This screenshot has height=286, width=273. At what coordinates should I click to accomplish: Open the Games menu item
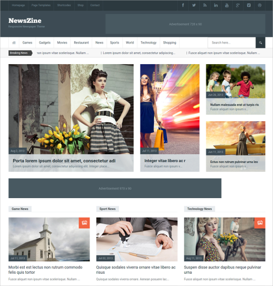point(27,43)
